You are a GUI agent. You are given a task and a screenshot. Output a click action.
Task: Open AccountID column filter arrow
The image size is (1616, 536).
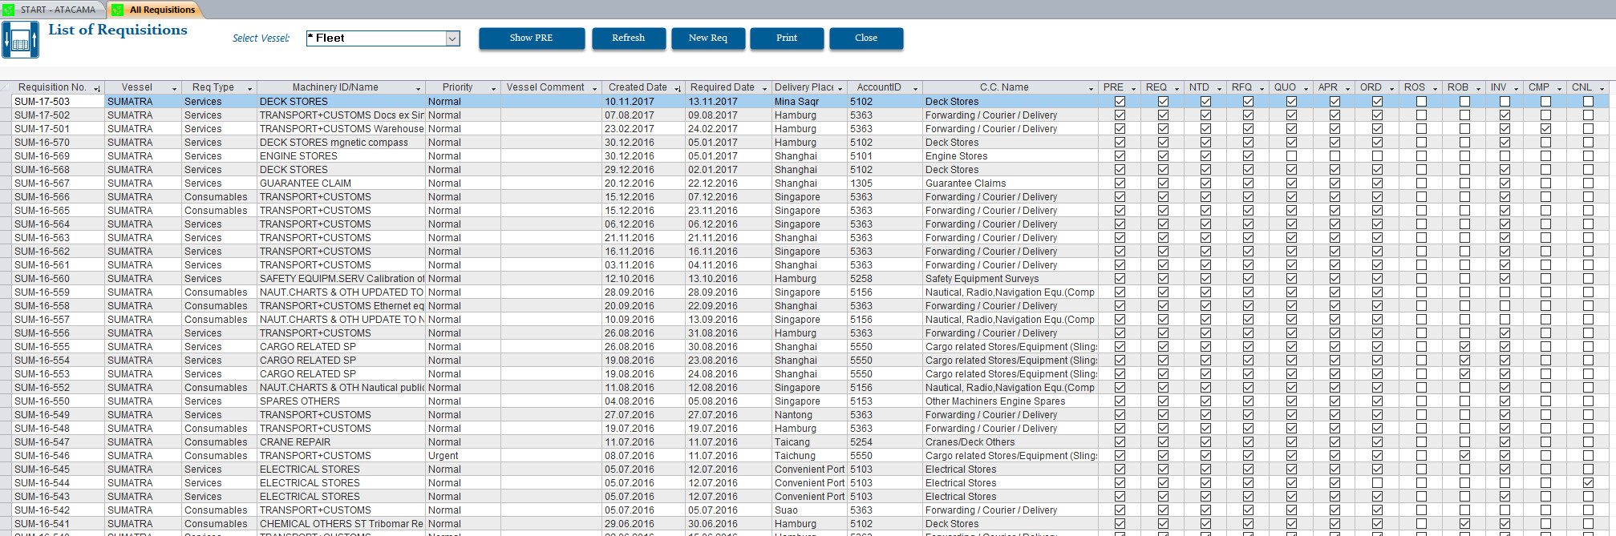915,88
